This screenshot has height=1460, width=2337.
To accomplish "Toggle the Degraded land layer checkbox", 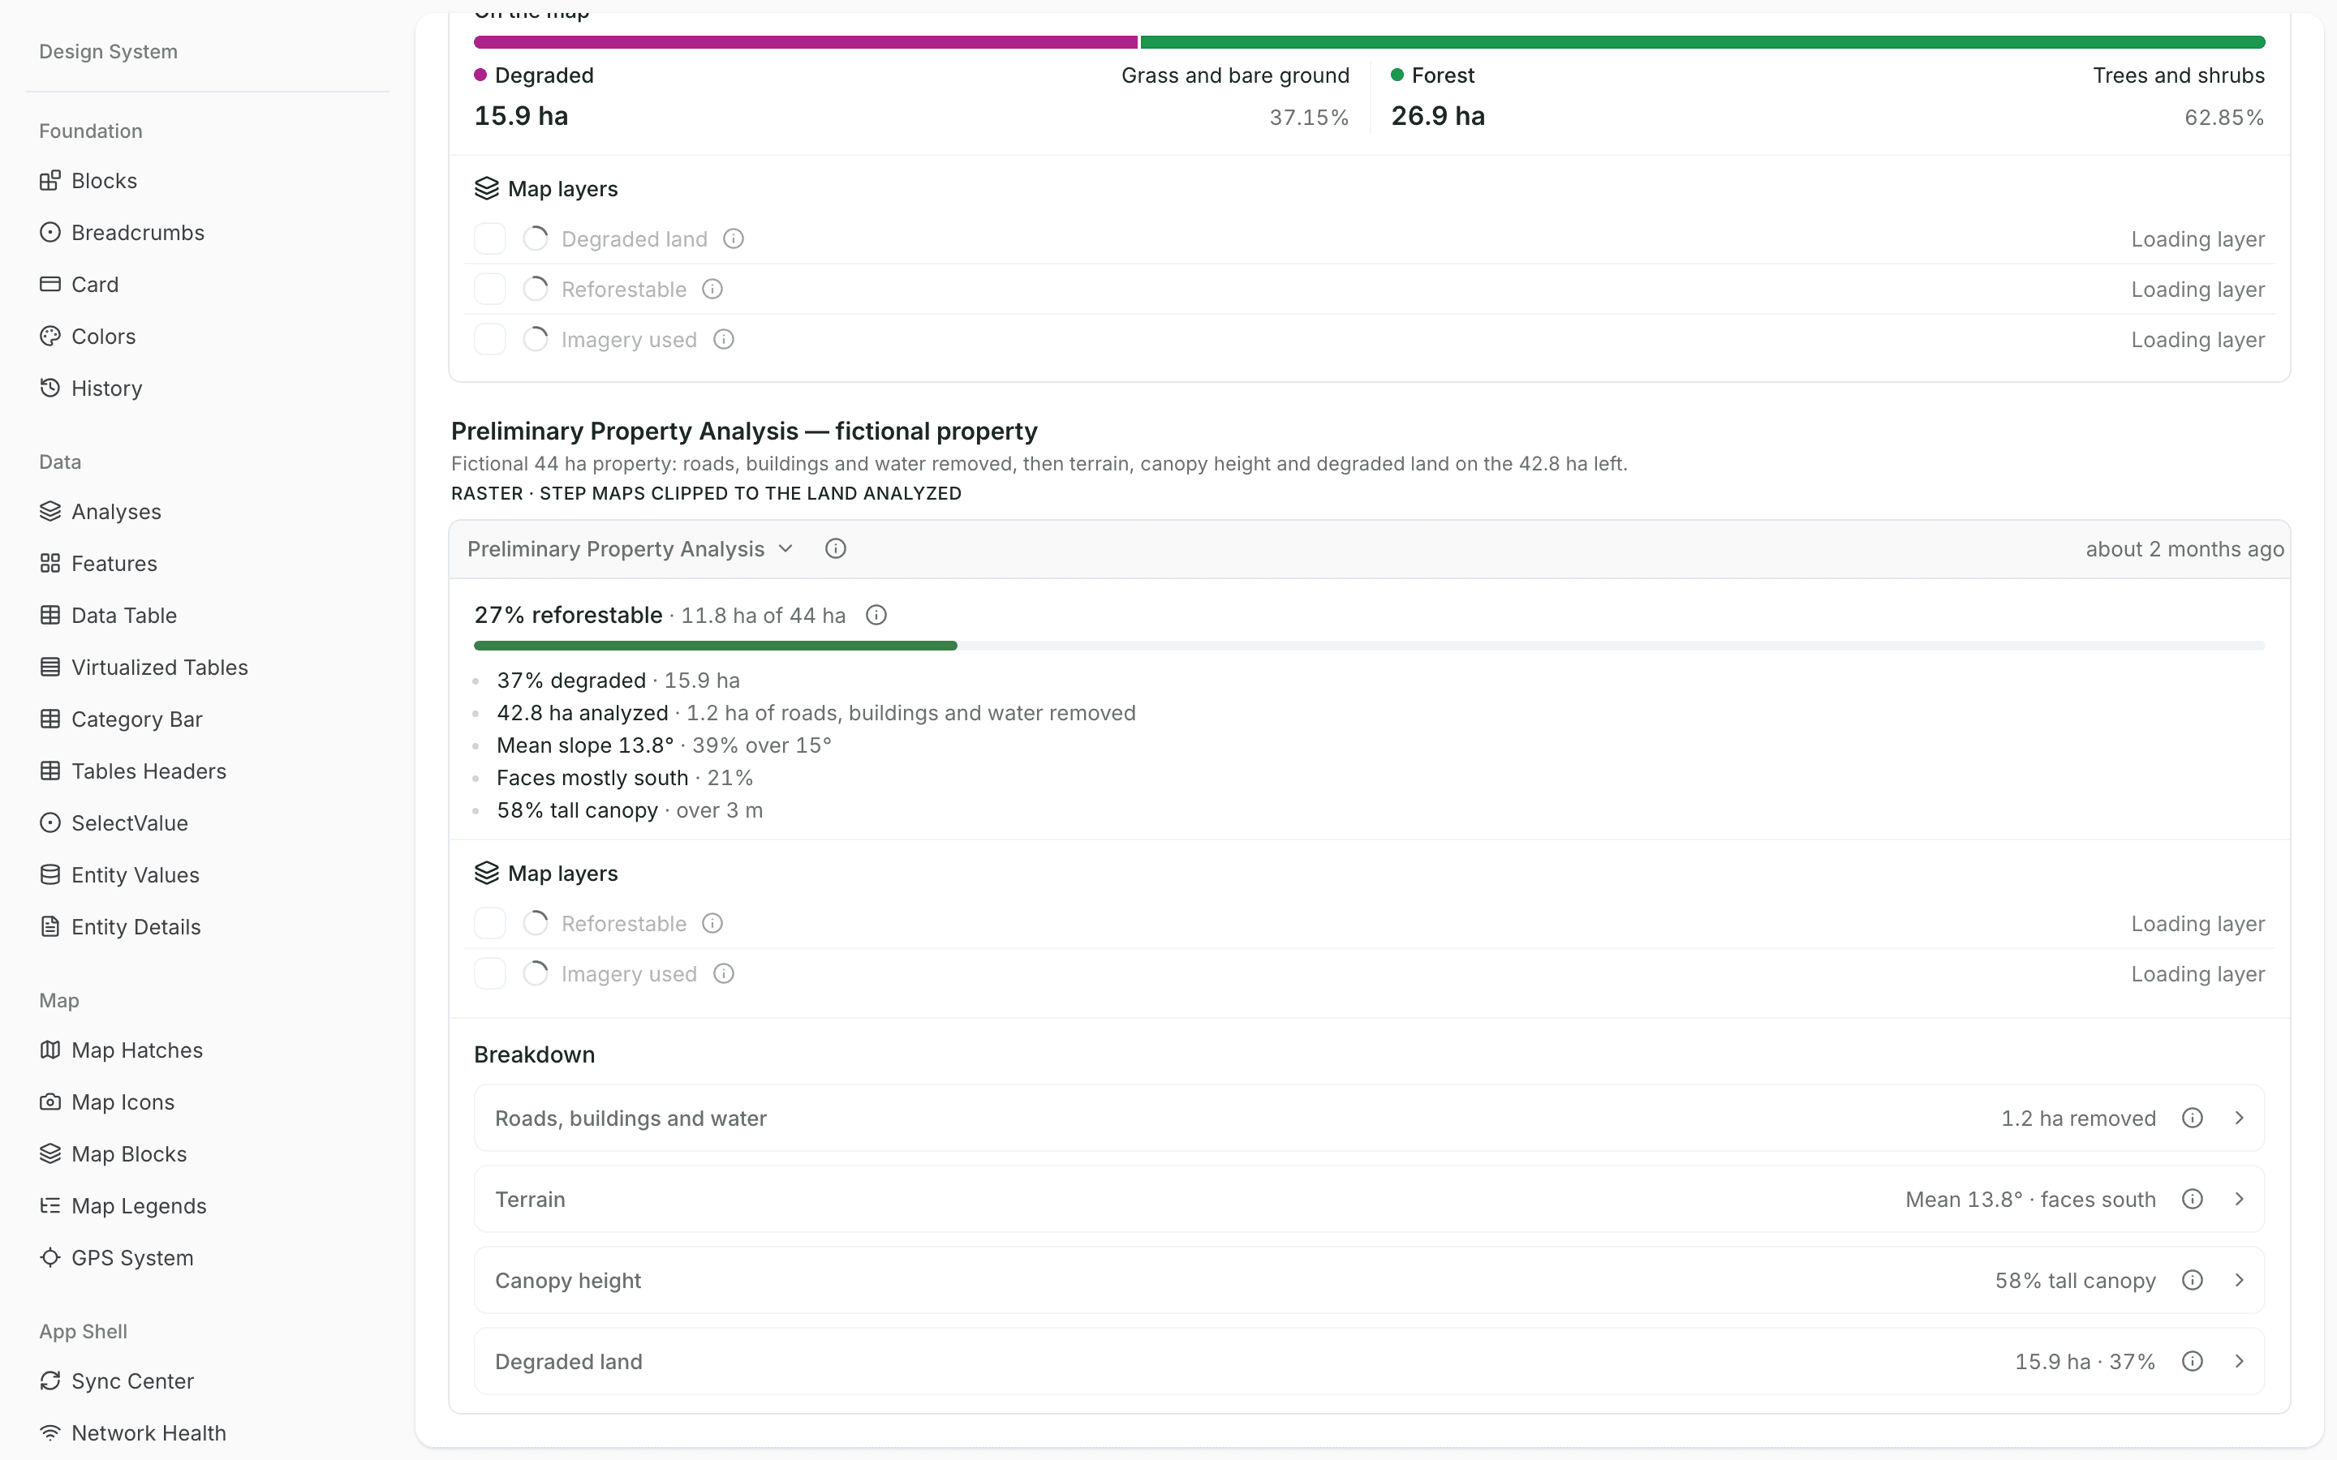I will [489, 238].
